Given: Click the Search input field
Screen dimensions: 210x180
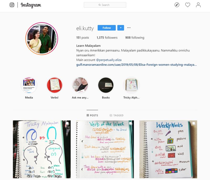Looking at the screenshot, I should coord(105,5).
